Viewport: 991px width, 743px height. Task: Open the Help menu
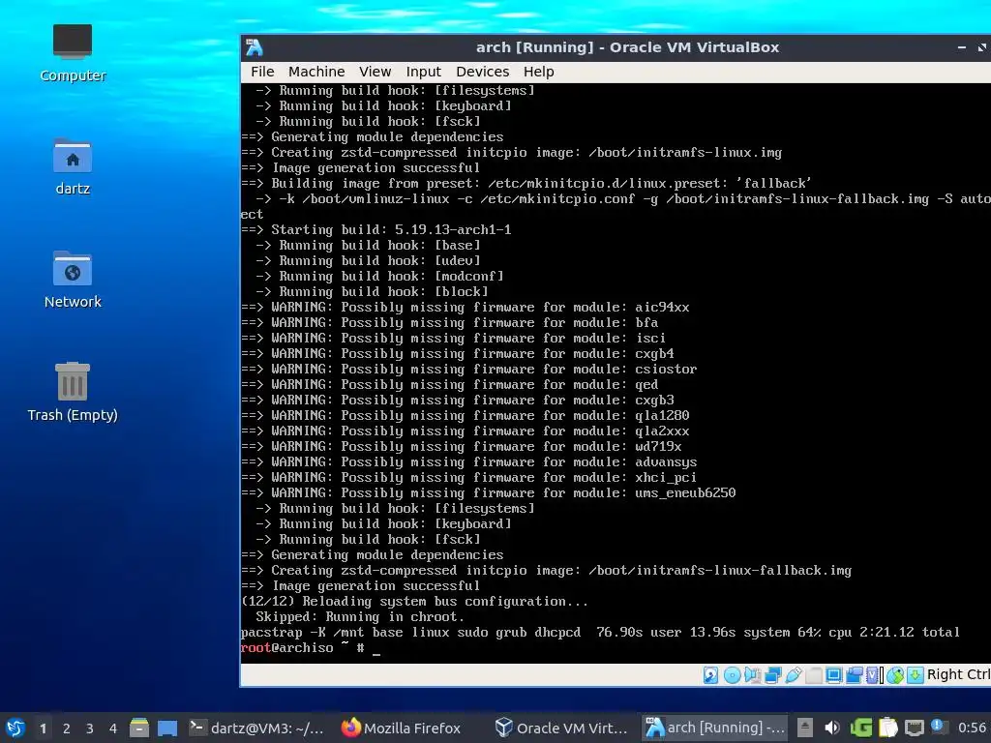tap(538, 72)
